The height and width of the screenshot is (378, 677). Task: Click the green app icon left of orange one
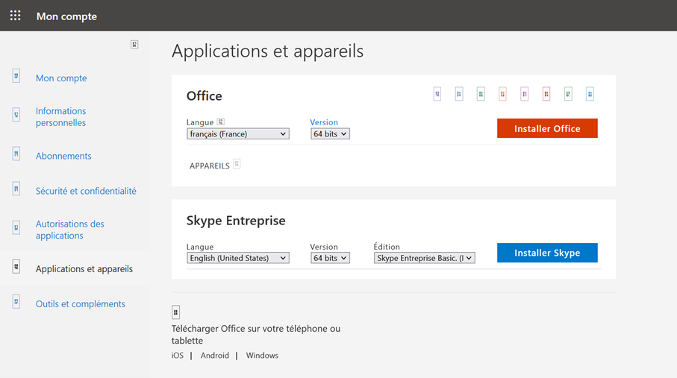[x=481, y=94]
